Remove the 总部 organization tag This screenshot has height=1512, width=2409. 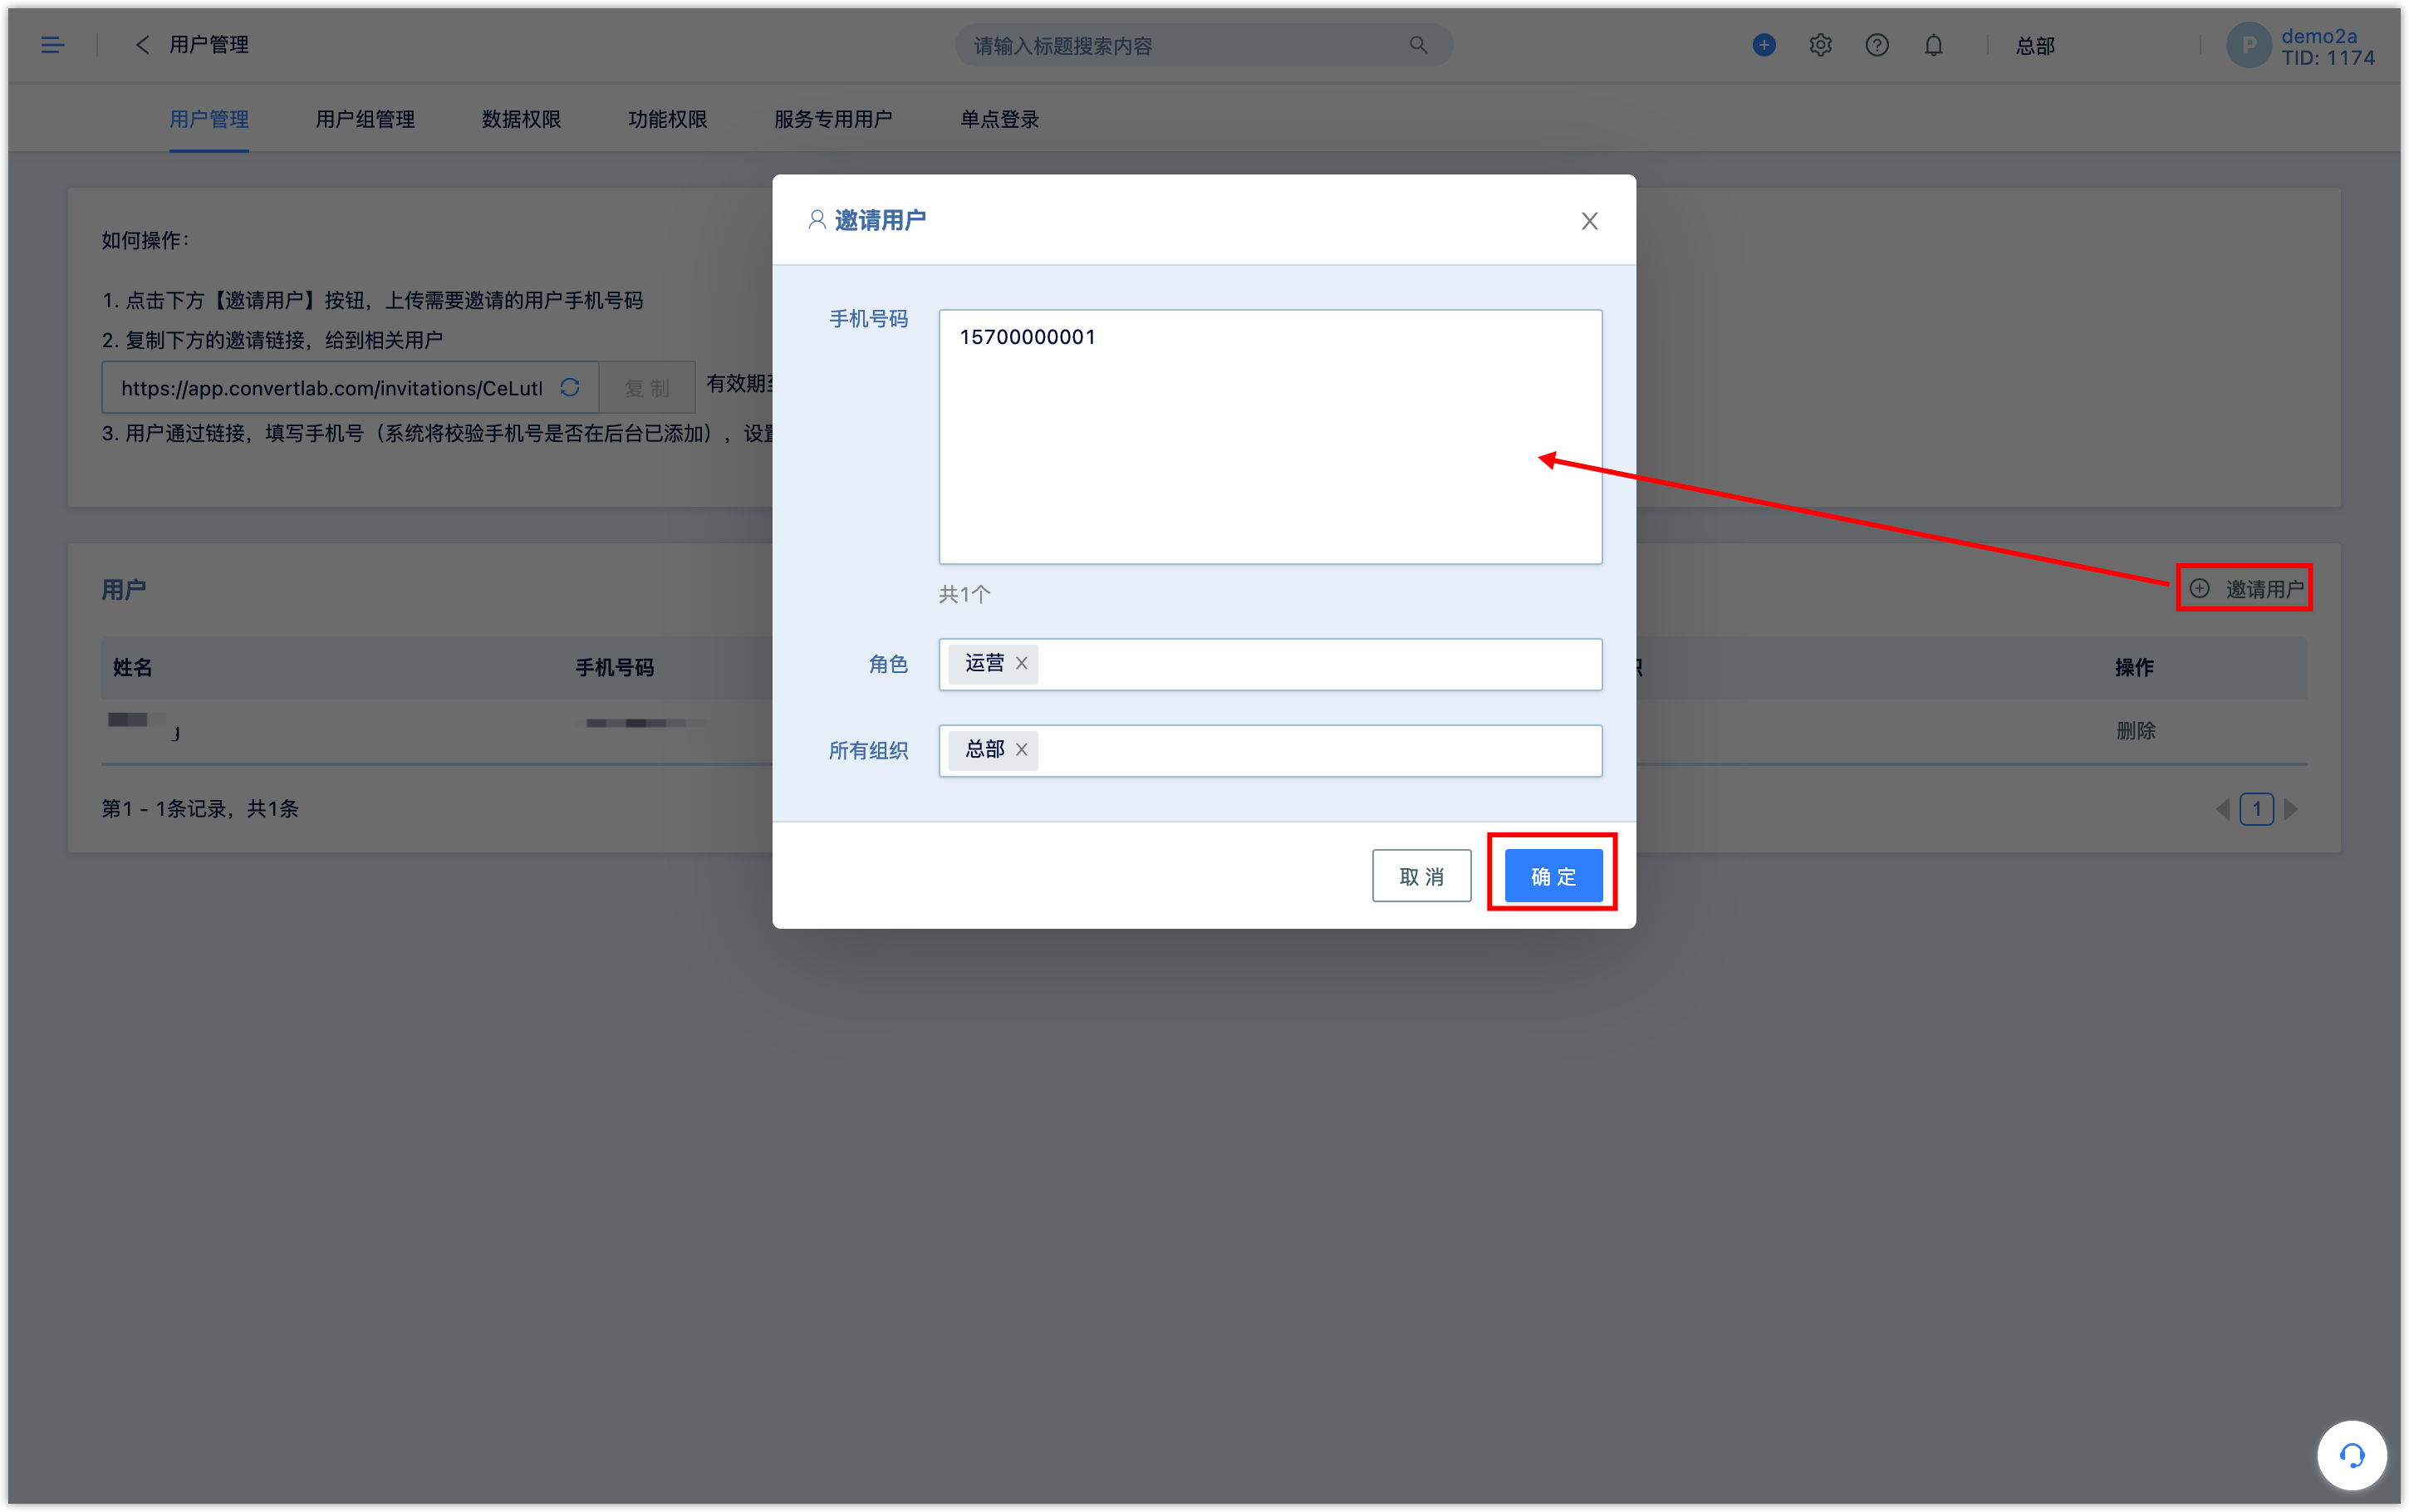tap(1022, 749)
